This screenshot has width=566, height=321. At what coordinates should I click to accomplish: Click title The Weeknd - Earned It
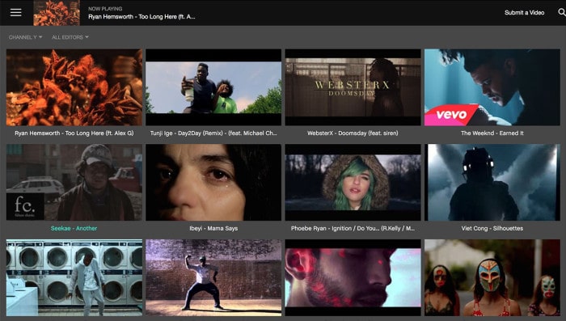[x=492, y=133]
